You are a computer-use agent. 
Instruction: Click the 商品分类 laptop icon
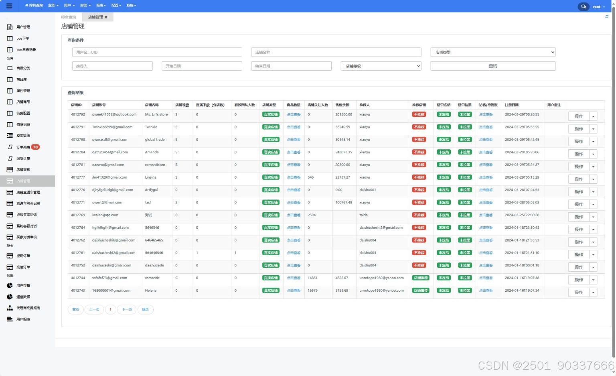tap(10, 68)
